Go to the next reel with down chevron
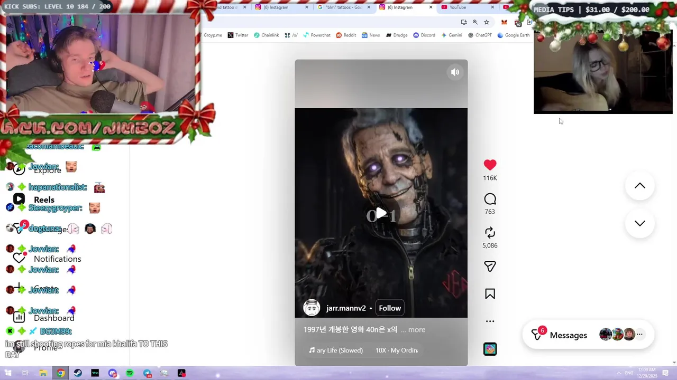This screenshot has width=677, height=380. (x=640, y=223)
